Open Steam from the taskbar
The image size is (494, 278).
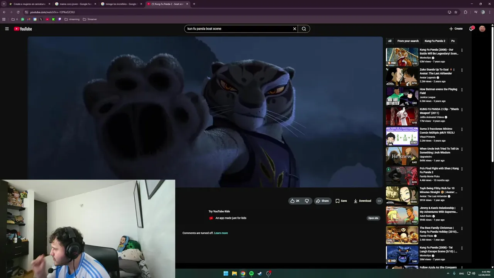[x=260, y=273]
